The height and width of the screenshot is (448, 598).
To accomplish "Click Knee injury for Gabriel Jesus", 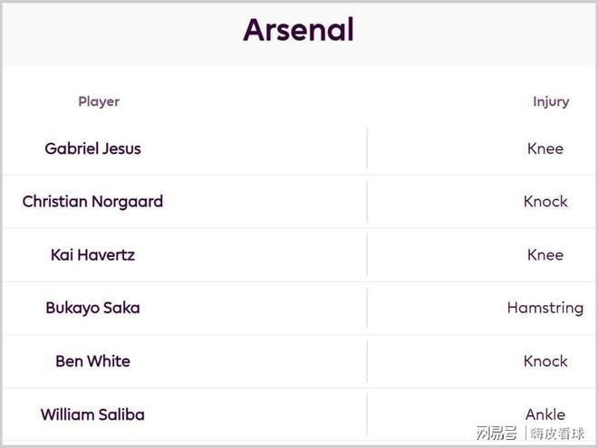I will tap(545, 148).
